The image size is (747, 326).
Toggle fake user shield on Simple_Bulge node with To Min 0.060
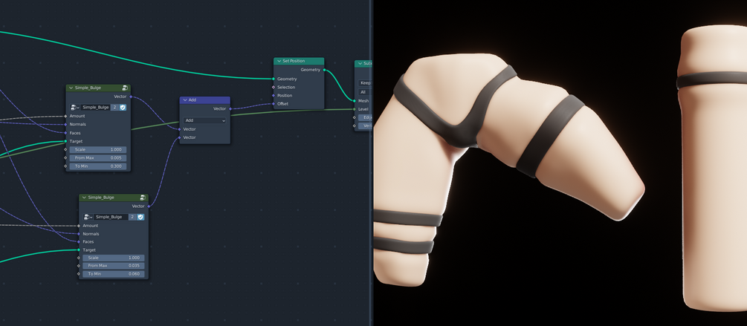140,217
